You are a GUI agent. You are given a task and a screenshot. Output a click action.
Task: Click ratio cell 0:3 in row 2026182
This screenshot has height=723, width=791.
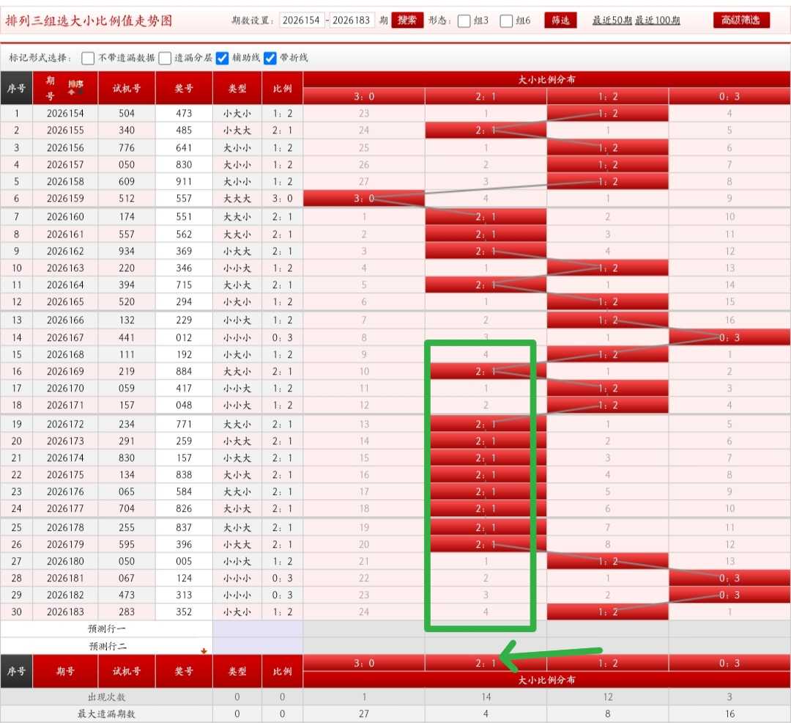point(283,595)
